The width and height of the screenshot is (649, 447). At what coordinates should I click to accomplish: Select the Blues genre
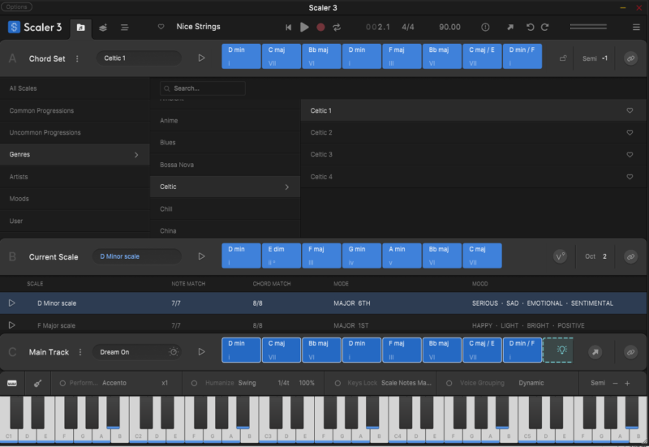(x=225, y=143)
